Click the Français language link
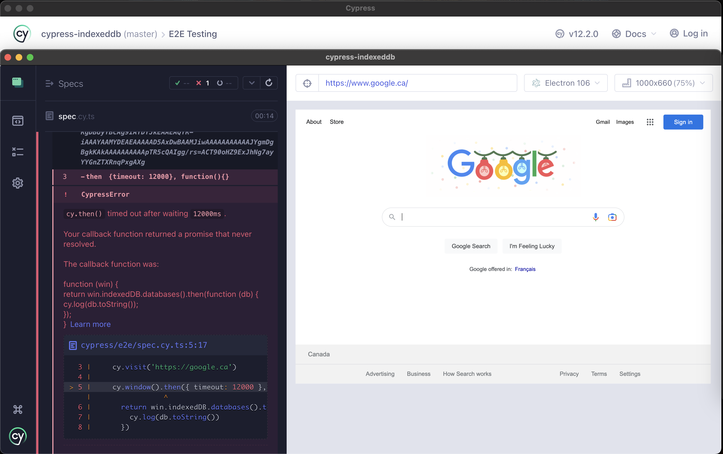The width and height of the screenshot is (723, 454). 525,269
